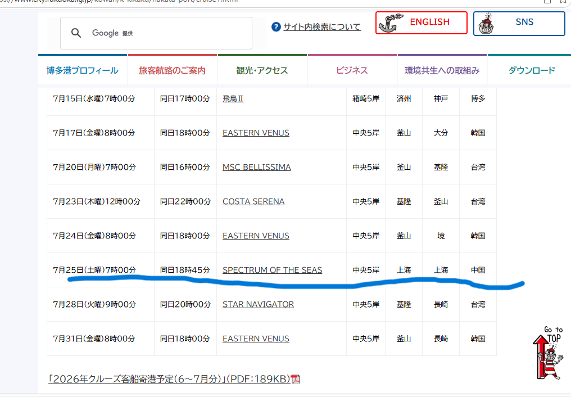Screen dimensions: 571x397
Task: Click departure time 同日17時00分
Action: click(x=185, y=98)
